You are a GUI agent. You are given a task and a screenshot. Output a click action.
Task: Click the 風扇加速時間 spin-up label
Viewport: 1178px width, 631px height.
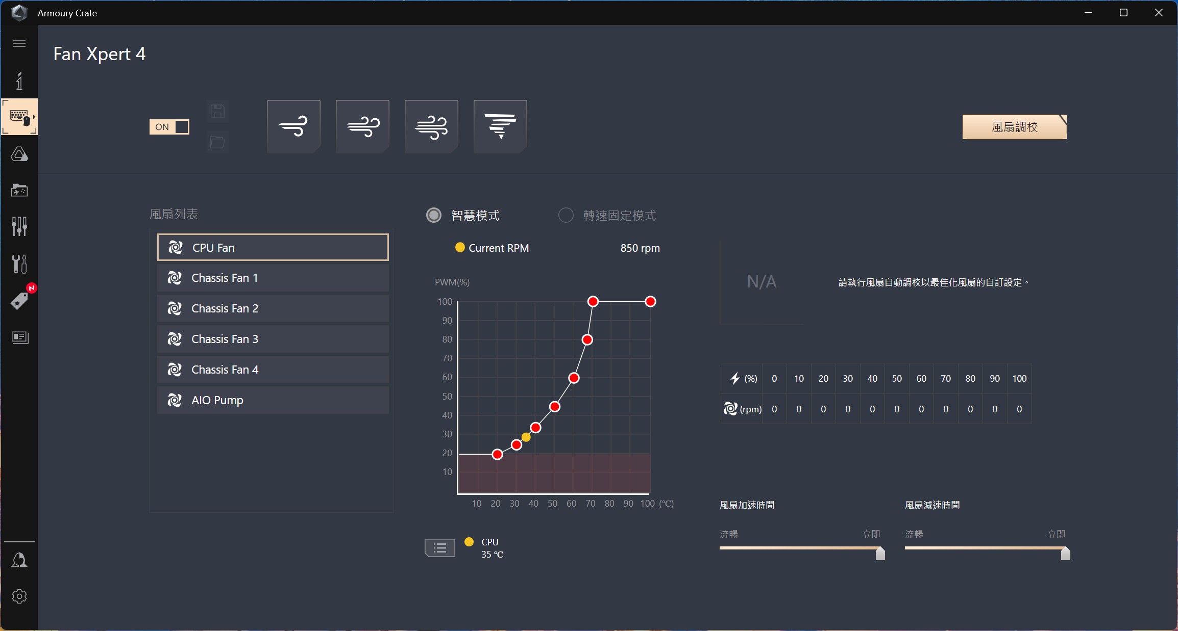click(747, 505)
